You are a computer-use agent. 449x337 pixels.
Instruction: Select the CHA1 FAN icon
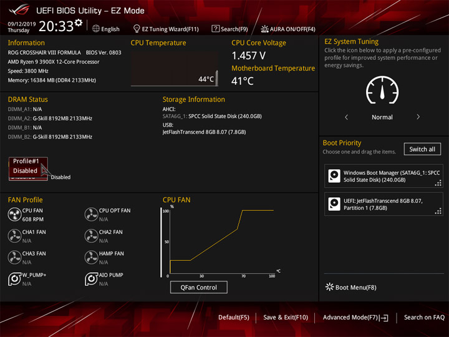[x=14, y=236]
